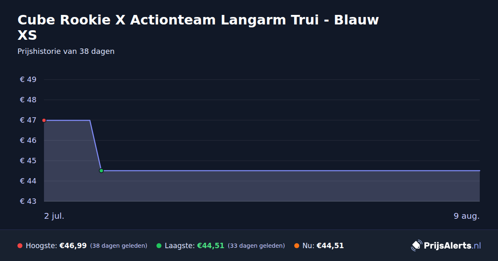
Task: Click the € 47 axis label
Action: (x=28, y=120)
